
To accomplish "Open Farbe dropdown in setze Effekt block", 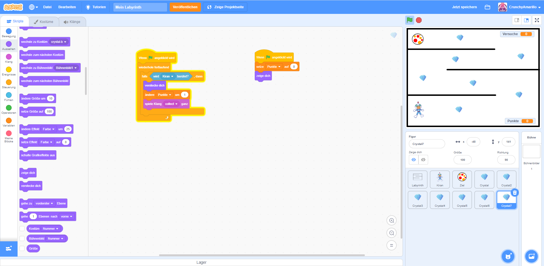I will pyautogui.click(x=46, y=142).
